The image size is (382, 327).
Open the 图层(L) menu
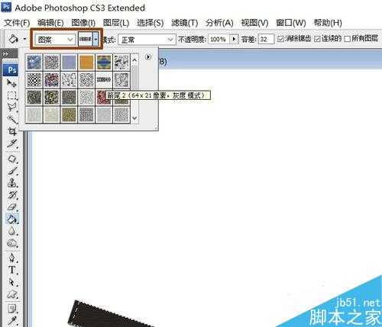[x=116, y=23]
